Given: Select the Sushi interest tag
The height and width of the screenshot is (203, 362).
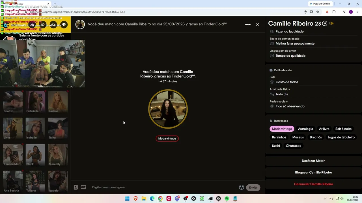Looking at the screenshot, I should click(x=276, y=146).
